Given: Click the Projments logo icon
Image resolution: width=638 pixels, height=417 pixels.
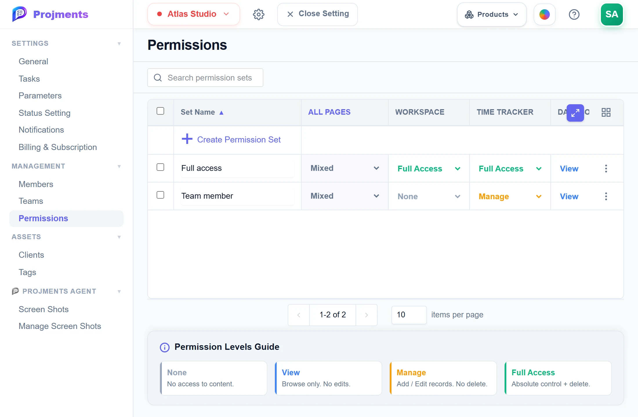Looking at the screenshot, I should coord(19,14).
